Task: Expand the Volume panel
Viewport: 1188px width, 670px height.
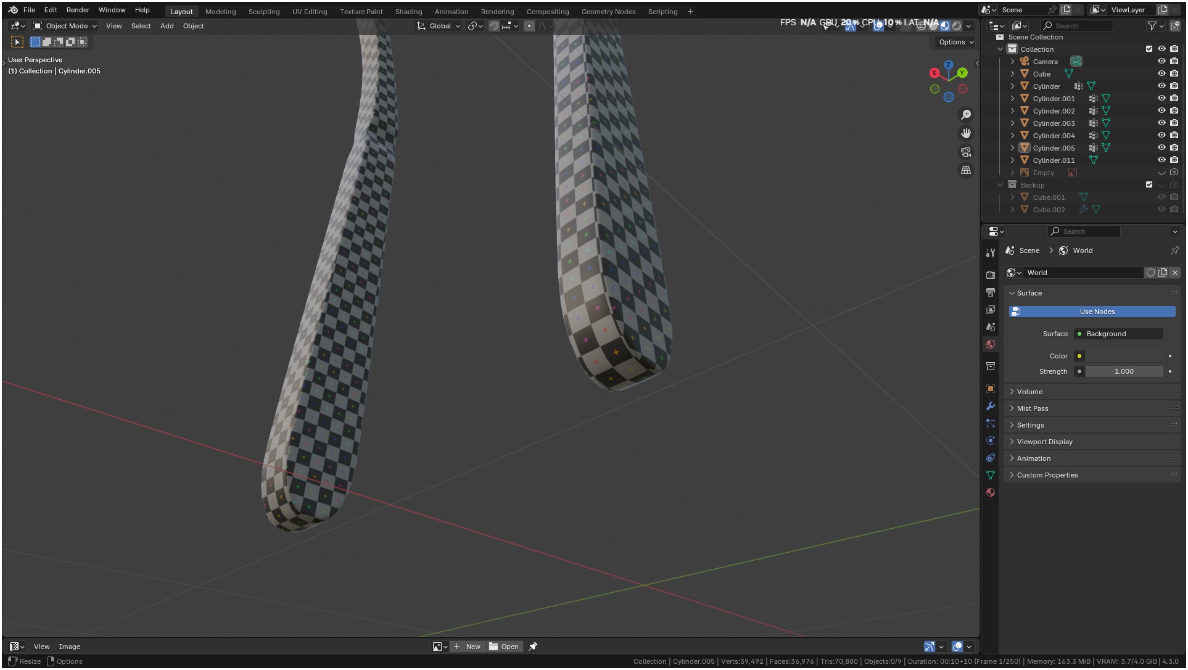Action: 1029,392
